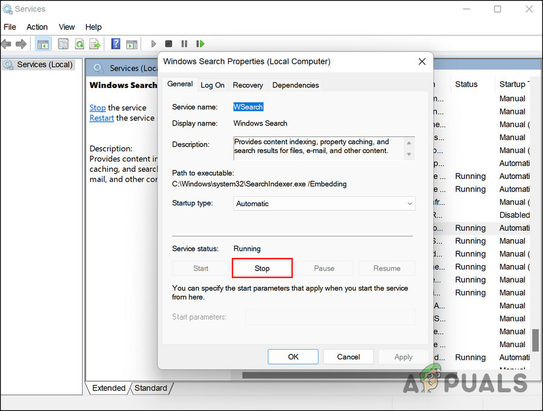Open the Help menu

pyautogui.click(x=94, y=27)
